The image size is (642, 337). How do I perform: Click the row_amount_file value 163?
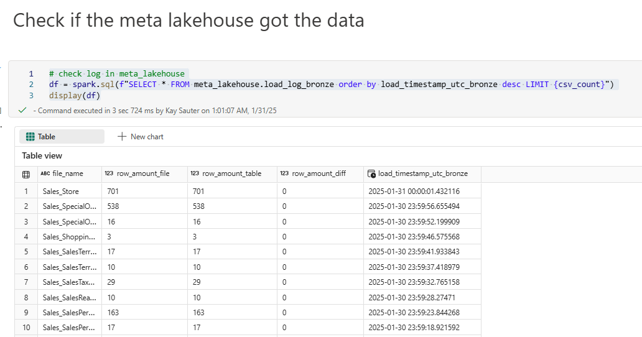(113, 313)
